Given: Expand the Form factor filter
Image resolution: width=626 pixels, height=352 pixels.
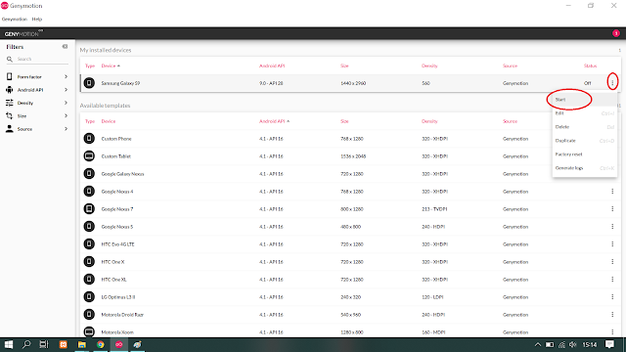Looking at the screenshot, I should pos(37,76).
